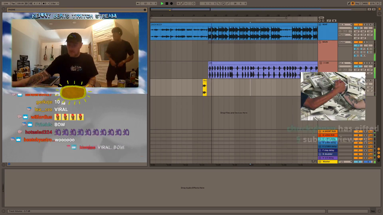383x215 pixels.
Task: Toggle the In/Out section show button on right edge
Action: click(x=379, y=149)
